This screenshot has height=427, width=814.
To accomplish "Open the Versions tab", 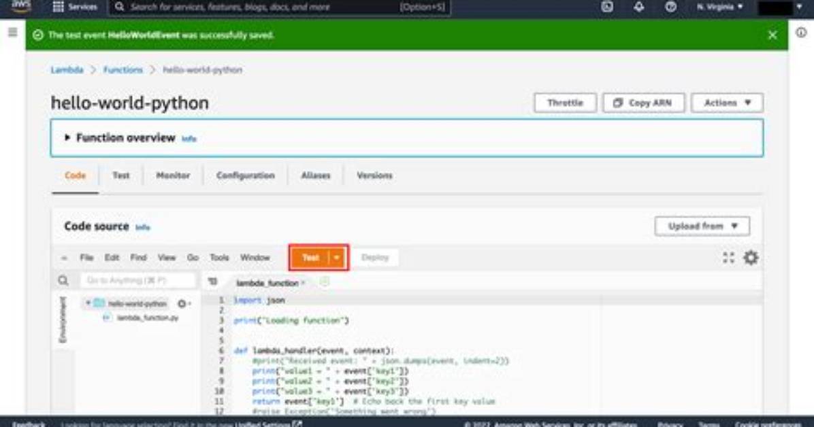I will (374, 175).
